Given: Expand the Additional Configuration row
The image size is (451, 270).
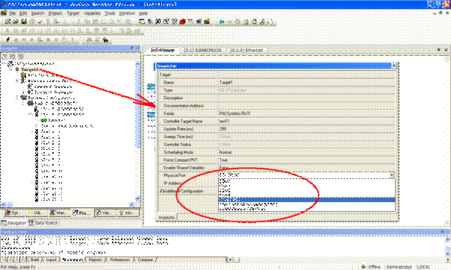Looking at the screenshot, I should (161, 191).
